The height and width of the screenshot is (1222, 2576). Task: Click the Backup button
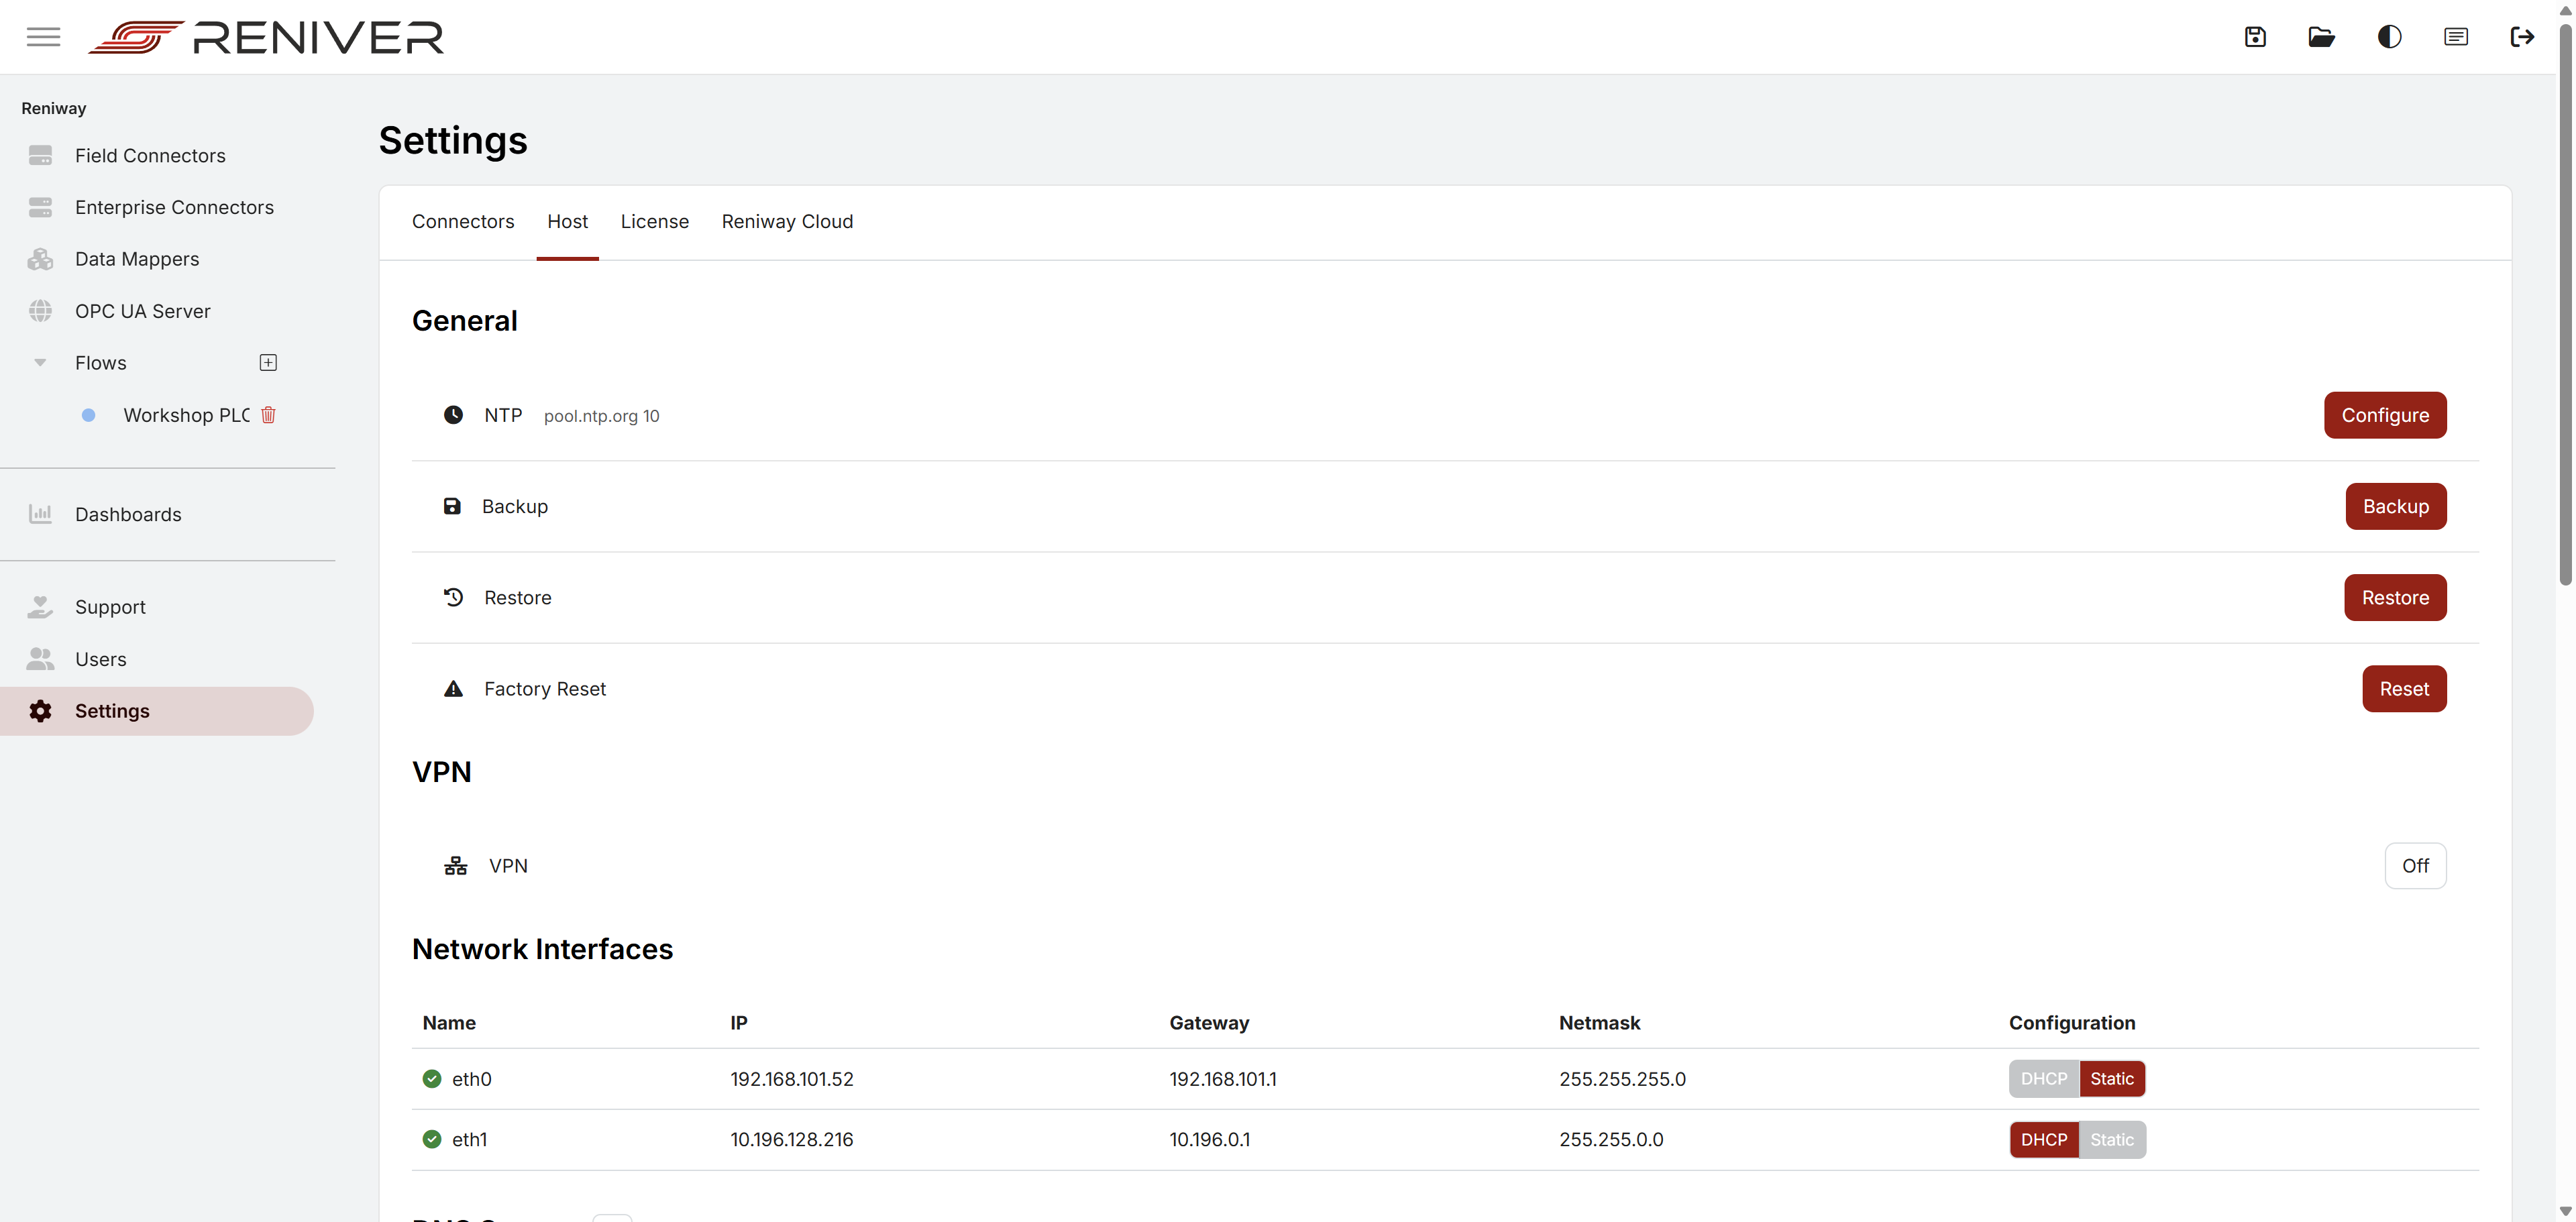point(2395,506)
